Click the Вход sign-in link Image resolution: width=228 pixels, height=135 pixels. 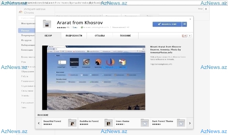click(200, 9)
